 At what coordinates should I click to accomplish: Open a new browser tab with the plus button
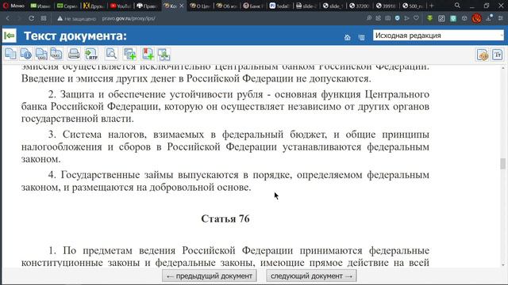click(x=431, y=6)
